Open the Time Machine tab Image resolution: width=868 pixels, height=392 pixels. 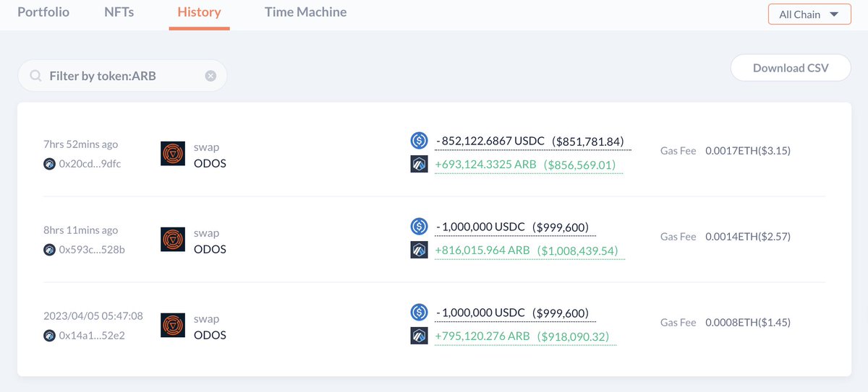coord(305,12)
